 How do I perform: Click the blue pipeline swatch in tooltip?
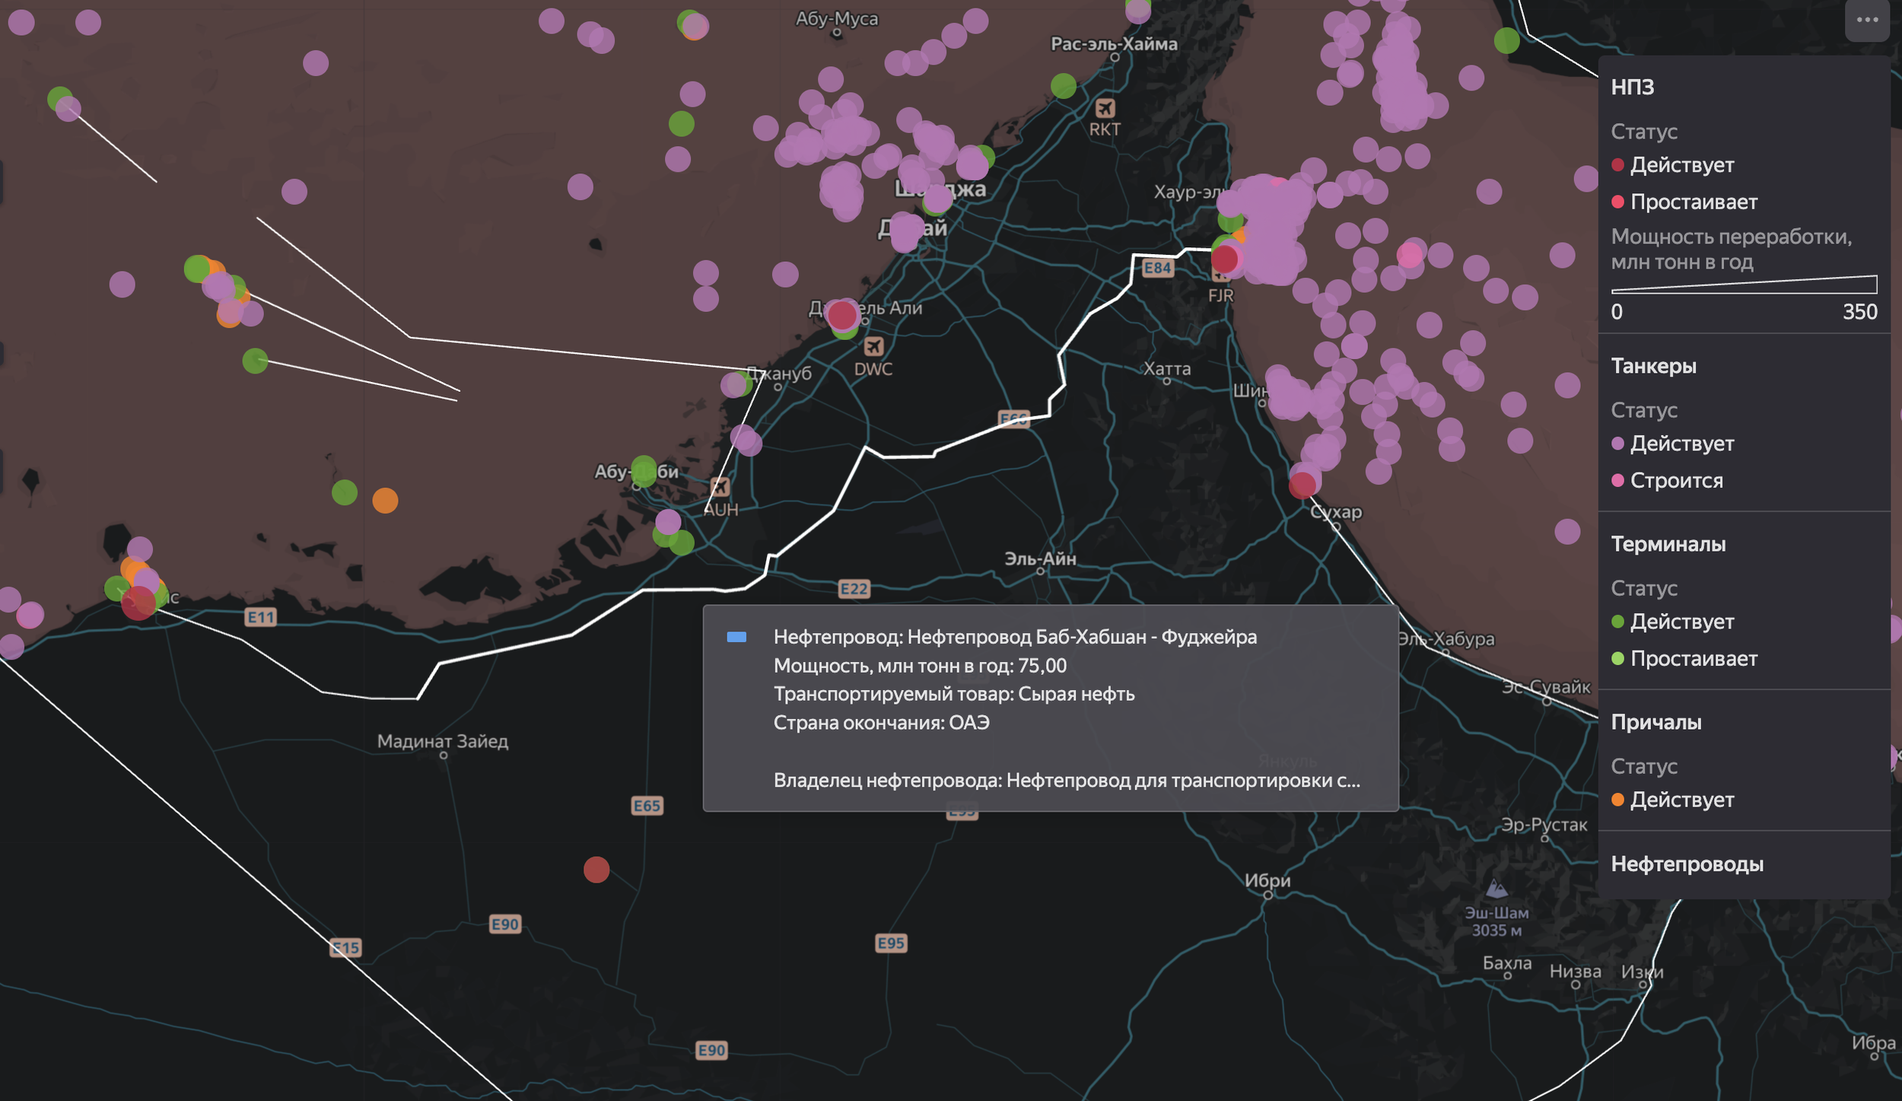click(736, 638)
